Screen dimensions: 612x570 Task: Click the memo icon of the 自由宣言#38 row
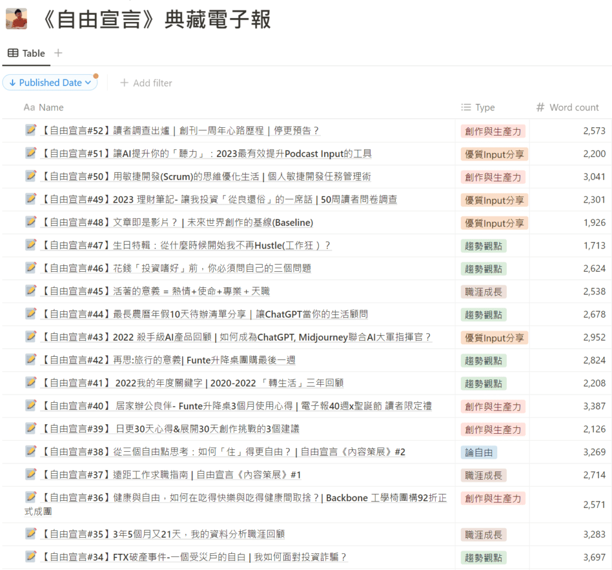tap(31, 452)
